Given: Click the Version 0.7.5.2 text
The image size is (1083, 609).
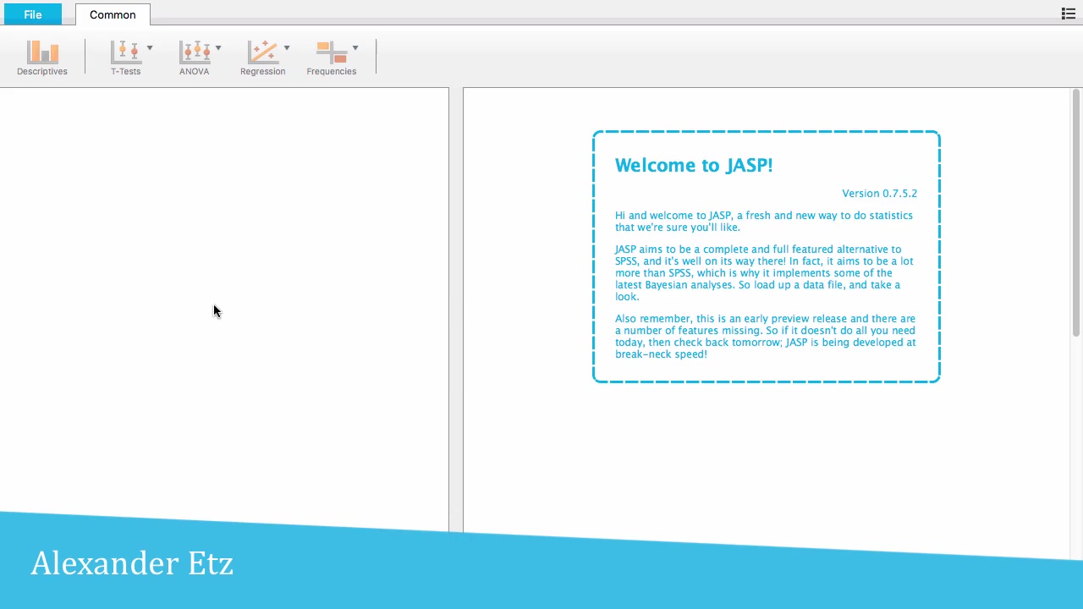Looking at the screenshot, I should pos(879,194).
